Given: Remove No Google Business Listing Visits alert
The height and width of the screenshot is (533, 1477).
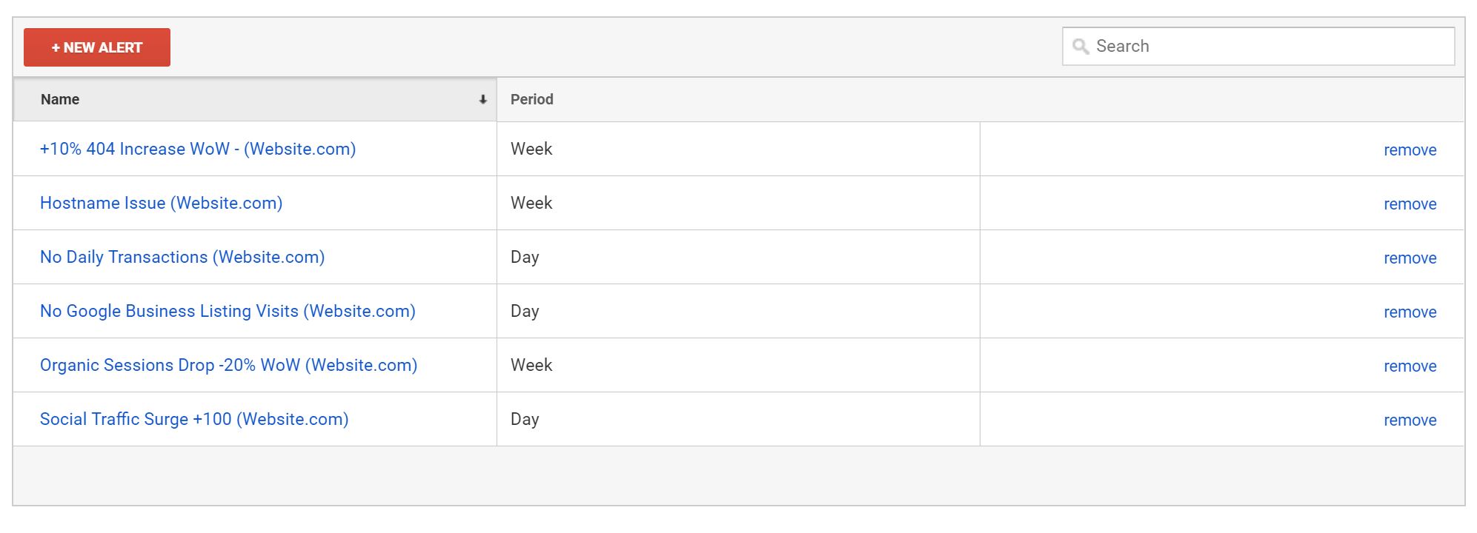Looking at the screenshot, I should (1410, 312).
